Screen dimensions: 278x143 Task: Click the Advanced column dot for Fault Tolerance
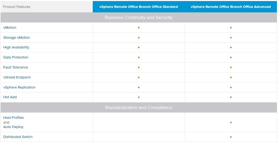coord(231,67)
